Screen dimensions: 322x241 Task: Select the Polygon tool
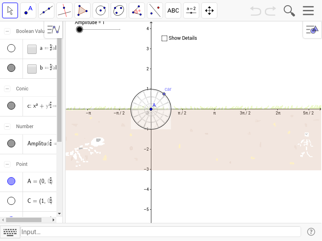(x=82, y=10)
